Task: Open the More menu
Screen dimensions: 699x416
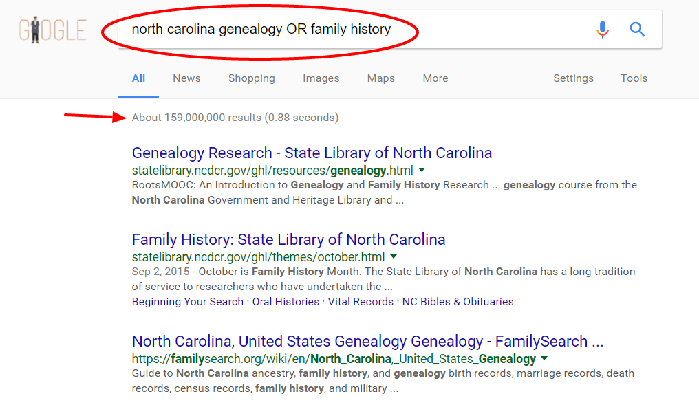Action: (435, 78)
